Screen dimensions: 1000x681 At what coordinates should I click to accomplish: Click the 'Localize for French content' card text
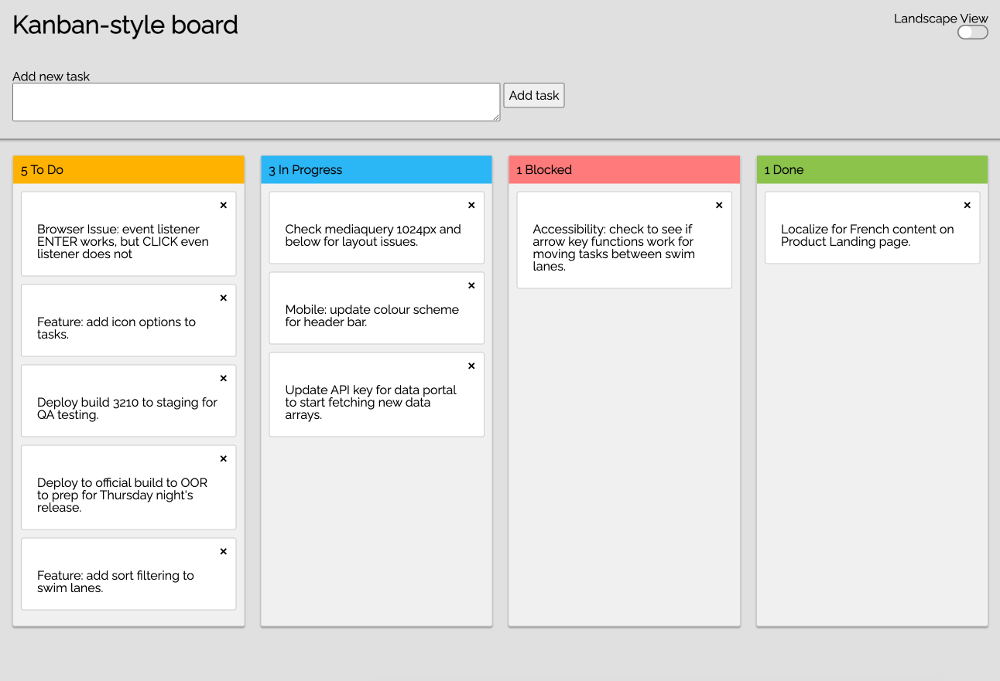tap(867, 235)
